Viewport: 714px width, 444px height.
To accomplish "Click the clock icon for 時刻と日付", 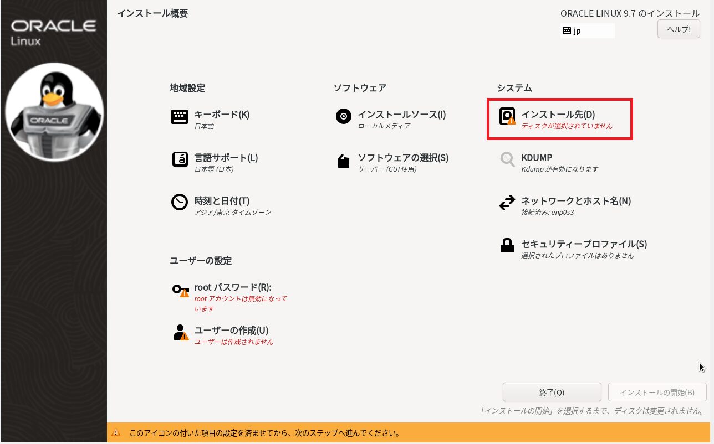I will [180, 203].
